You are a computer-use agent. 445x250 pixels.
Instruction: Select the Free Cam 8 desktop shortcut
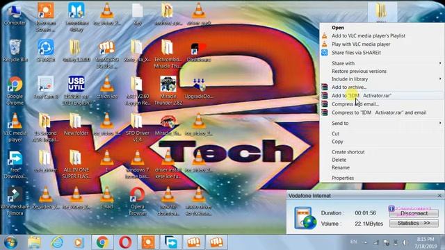click(x=45, y=88)
